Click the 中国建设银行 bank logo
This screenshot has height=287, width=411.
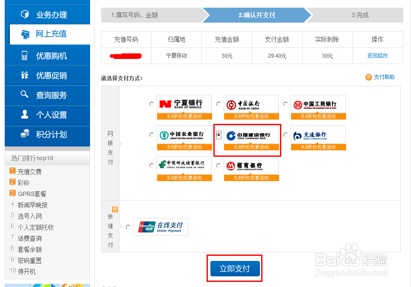251,135
